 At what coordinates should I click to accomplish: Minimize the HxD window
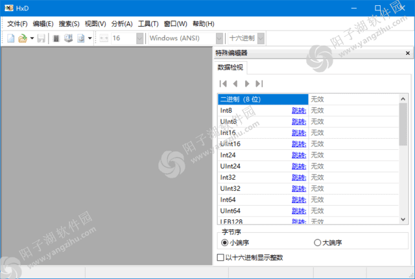click(354, 8)
